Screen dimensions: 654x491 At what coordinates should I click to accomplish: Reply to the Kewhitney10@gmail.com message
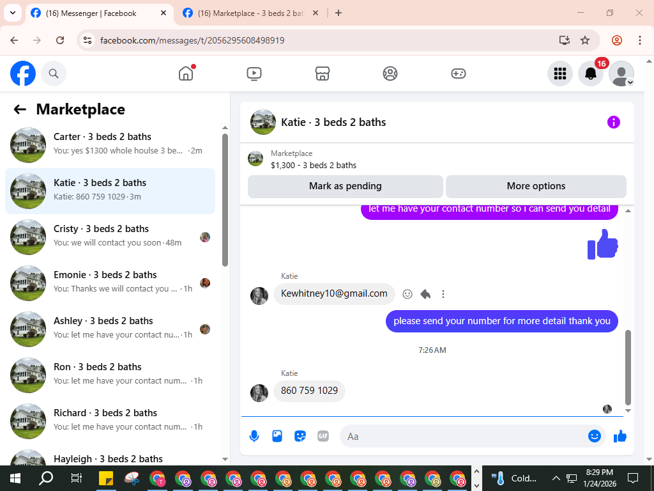[425, 294]
